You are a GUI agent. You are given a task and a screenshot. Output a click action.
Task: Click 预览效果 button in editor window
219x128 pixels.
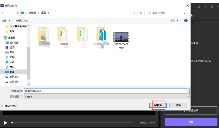click(191, 111)
